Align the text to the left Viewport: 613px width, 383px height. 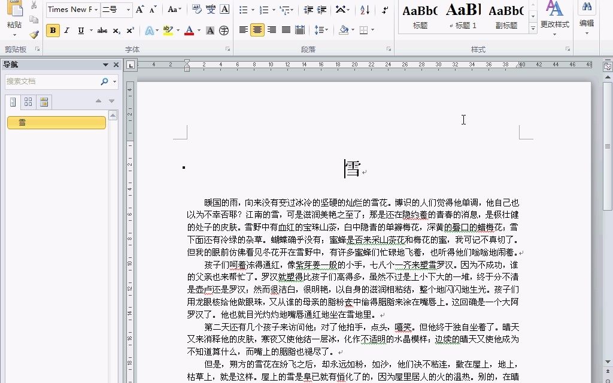pos(244,29)
